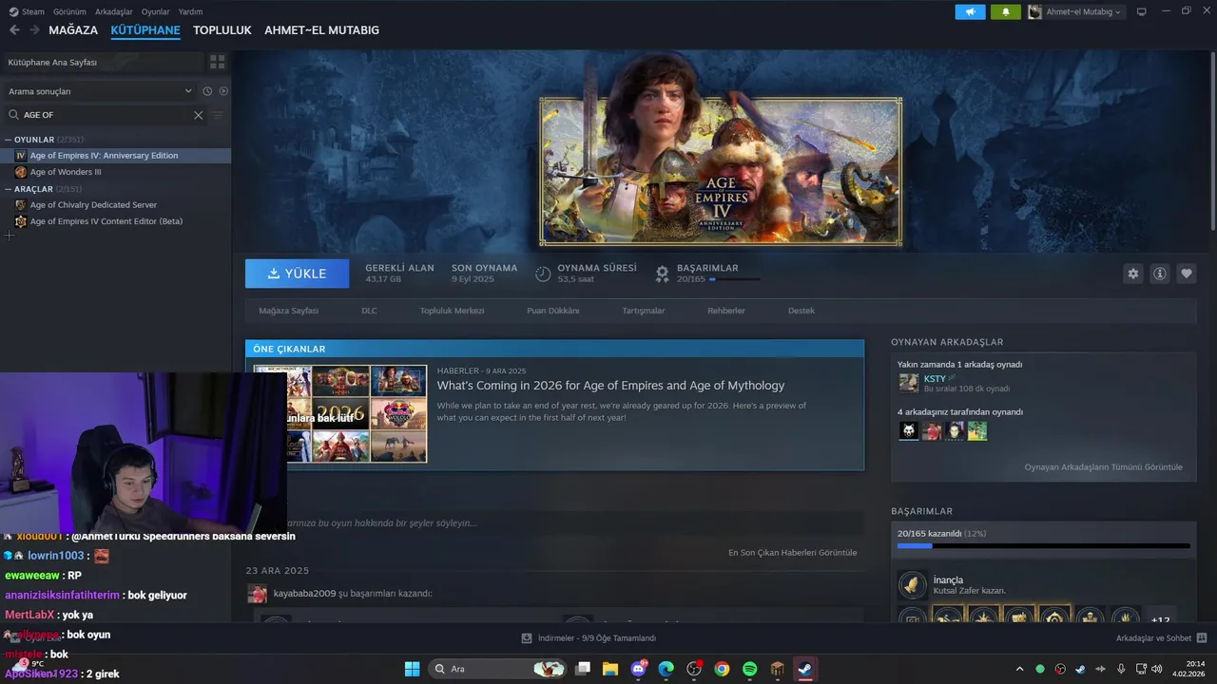Open Big Picture mode monitor icon

(1142, 12)
